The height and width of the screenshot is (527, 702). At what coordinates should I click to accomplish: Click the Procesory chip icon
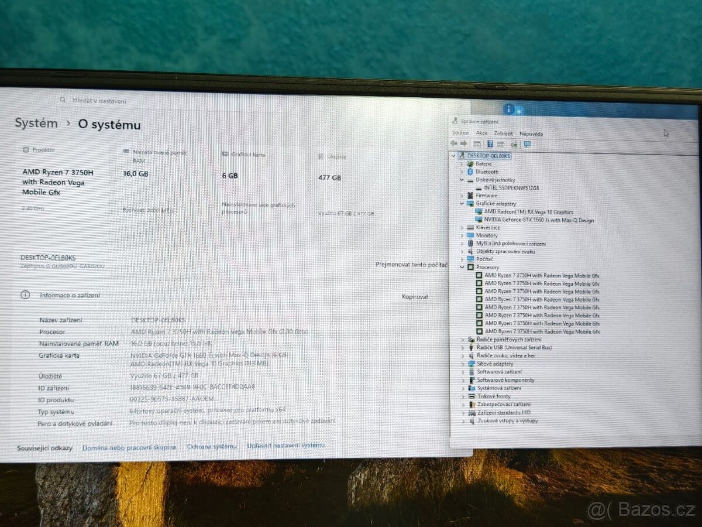tap(470, 267)
